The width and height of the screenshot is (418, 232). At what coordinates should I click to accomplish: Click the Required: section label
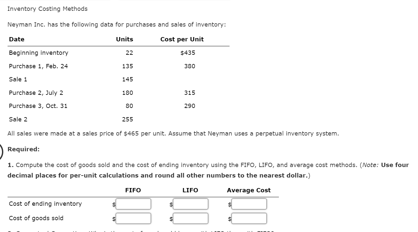point(23,149)
